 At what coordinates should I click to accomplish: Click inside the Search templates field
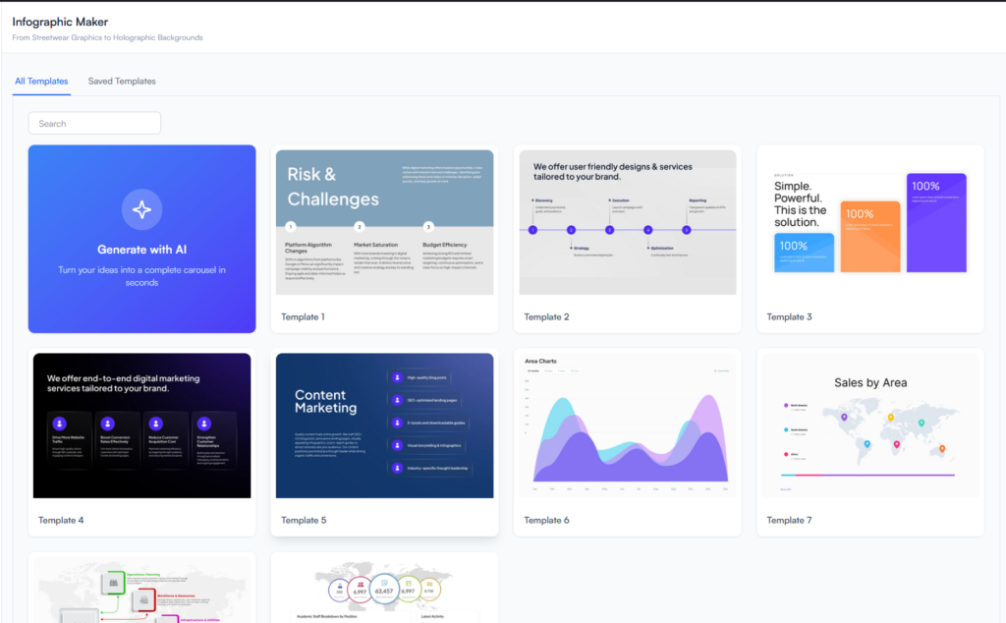click(94, 123)
